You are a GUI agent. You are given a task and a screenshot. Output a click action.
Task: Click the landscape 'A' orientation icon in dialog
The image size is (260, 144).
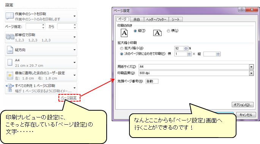[157, 33]
